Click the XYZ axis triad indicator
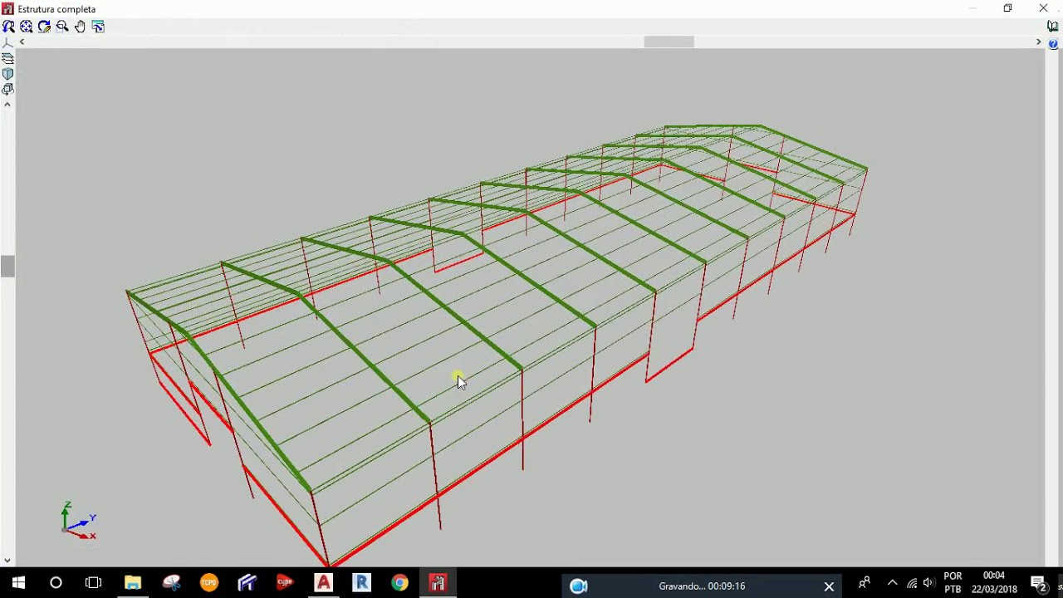 click(79, 521)
